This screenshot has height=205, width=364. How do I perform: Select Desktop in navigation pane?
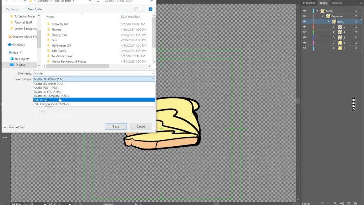[20, 65]
